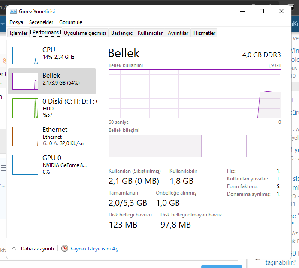Click the Bellek bileşimi memory composition bar
The image size is (299, 268).
(x=194, y=146)
